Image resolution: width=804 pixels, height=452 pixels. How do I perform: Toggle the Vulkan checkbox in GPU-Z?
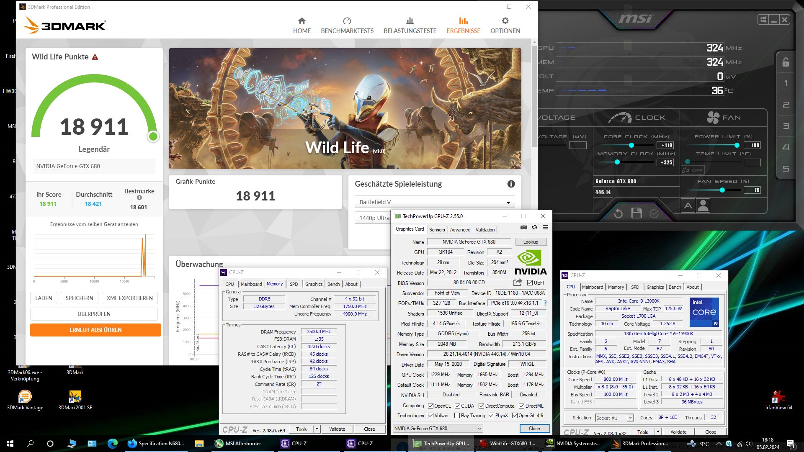(430, 416)
